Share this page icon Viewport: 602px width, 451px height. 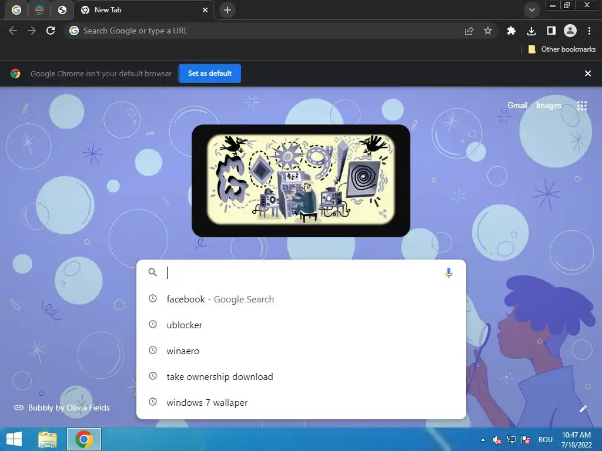[x=469, y=31]
